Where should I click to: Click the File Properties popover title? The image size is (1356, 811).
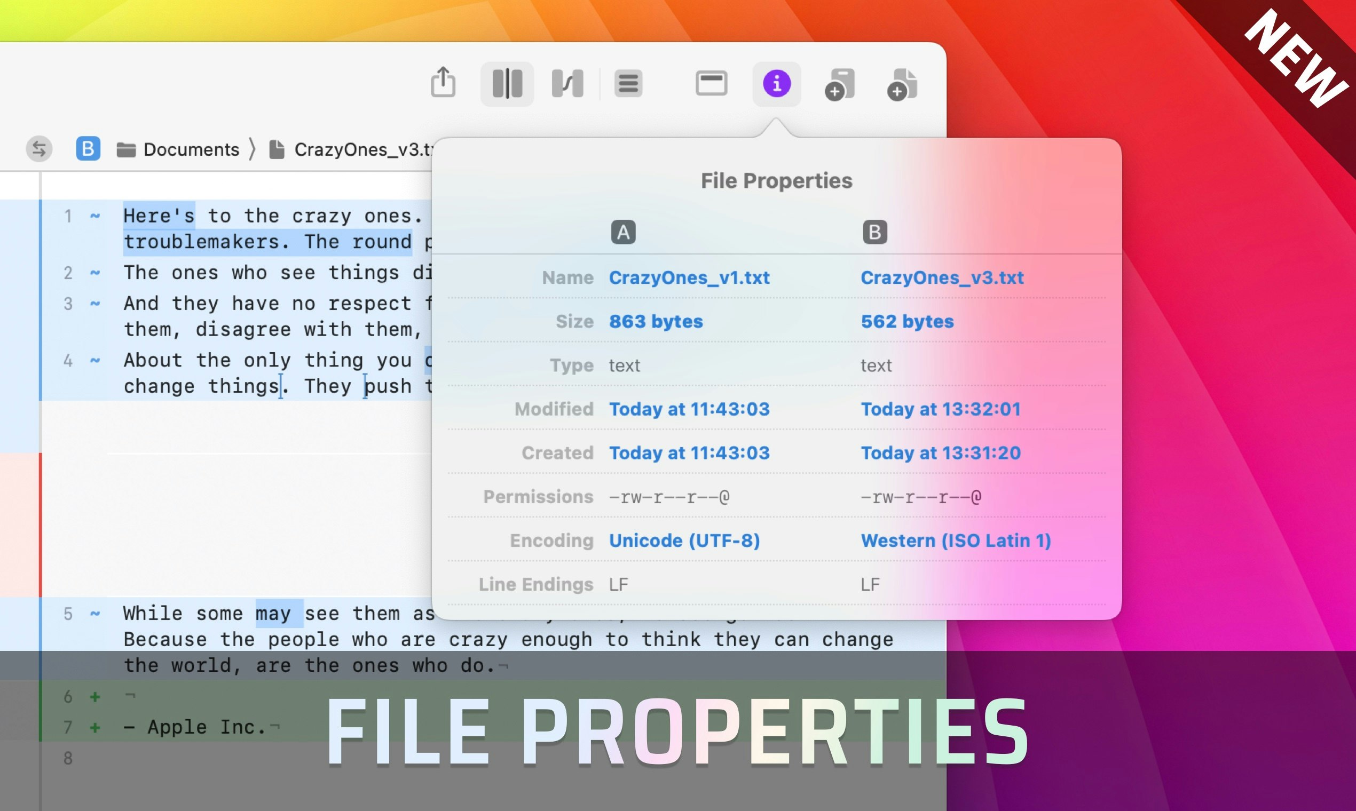776,180
